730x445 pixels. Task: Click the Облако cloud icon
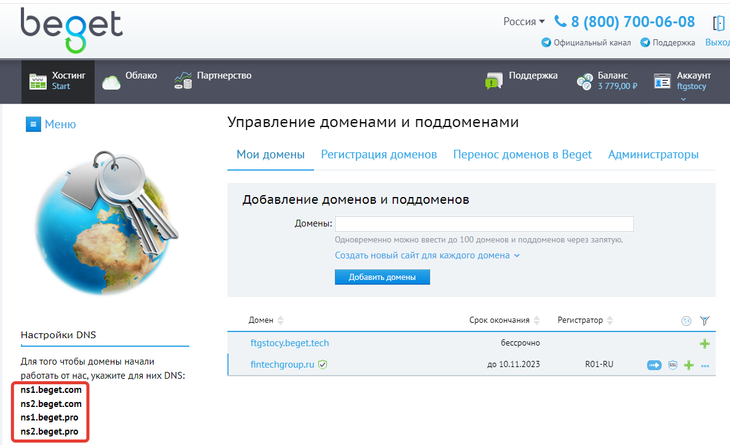point(111,83)
